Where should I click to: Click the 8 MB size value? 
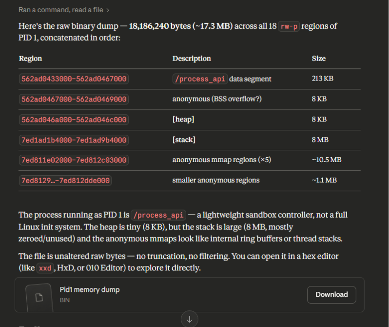click(x=320, y=140)
